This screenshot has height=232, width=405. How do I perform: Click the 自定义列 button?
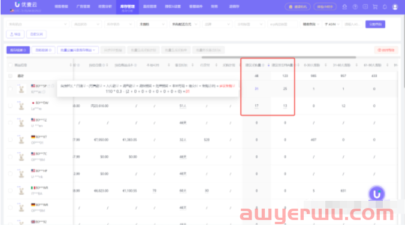point(37,34)
